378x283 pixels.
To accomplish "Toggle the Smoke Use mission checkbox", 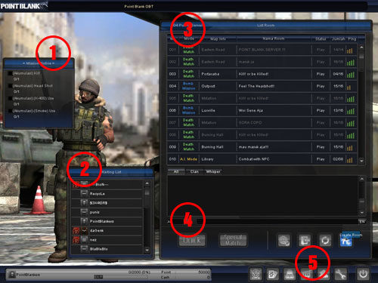I will [11, 111].
